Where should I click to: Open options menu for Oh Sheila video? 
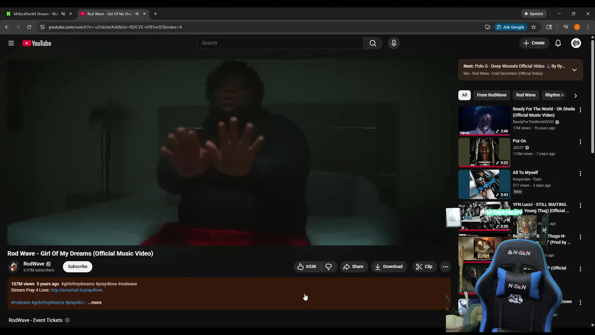pos(580,110)
